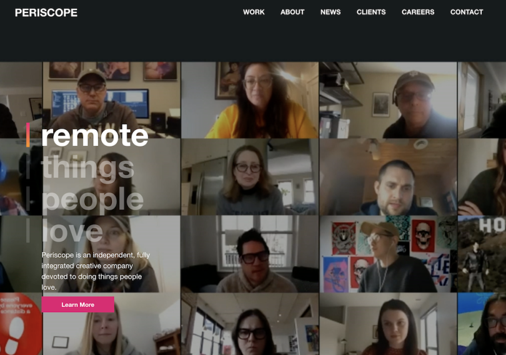Click the pink Learn More button
The height and width of the screenshot is (355, 506).
click(x=77, y=304)
